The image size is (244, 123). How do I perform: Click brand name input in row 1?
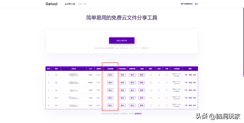99,75
